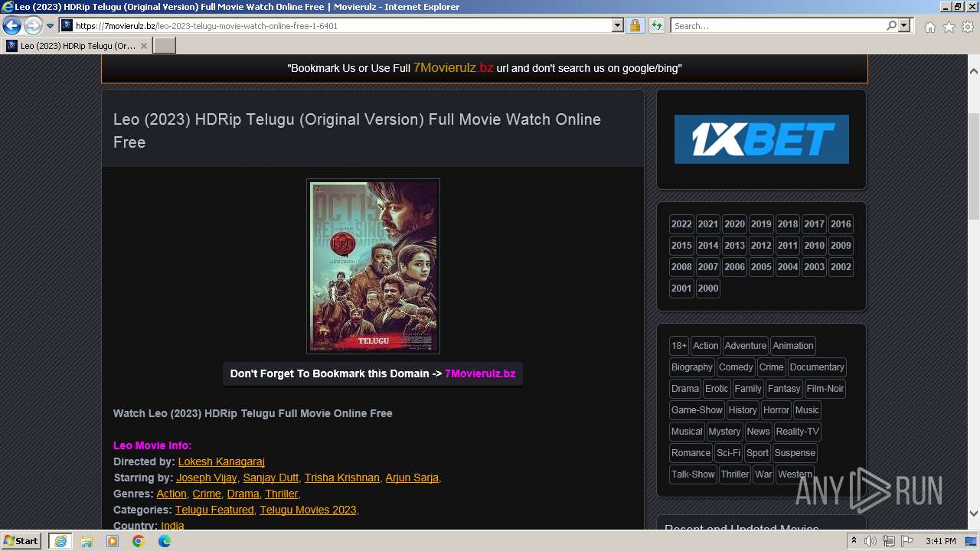
Task: Click the browser Forward arrow button
Action: tap(33, 25)
